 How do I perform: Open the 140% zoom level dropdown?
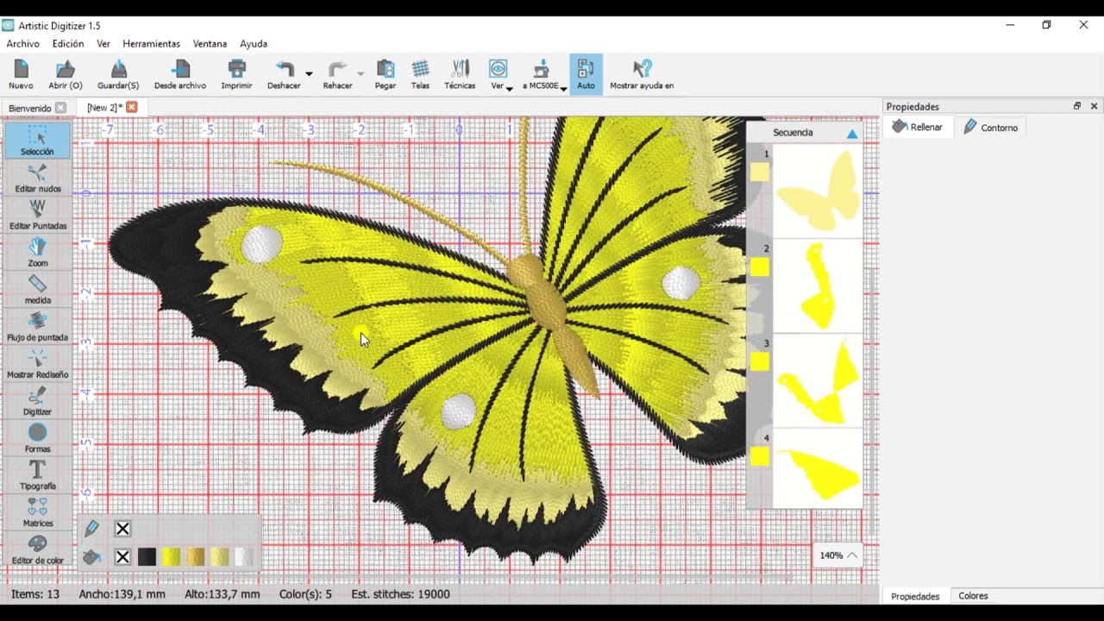tap(837, 555)
